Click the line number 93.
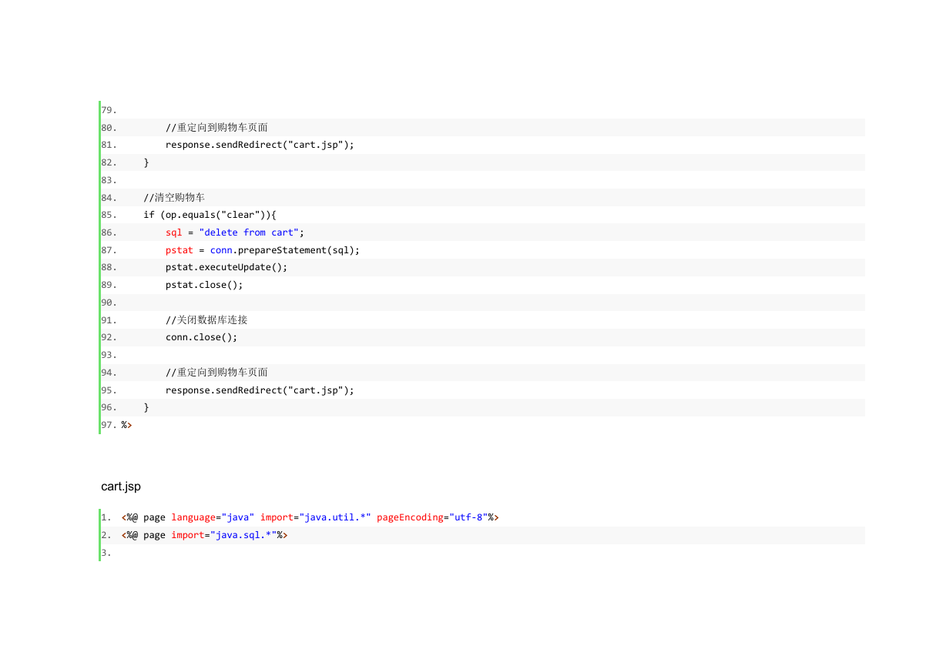The width and height of the screenshot is (946, 669). tap(109, 355)
